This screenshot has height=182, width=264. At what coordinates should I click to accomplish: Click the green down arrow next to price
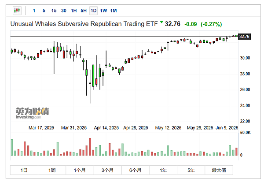[x=161, y=22]
